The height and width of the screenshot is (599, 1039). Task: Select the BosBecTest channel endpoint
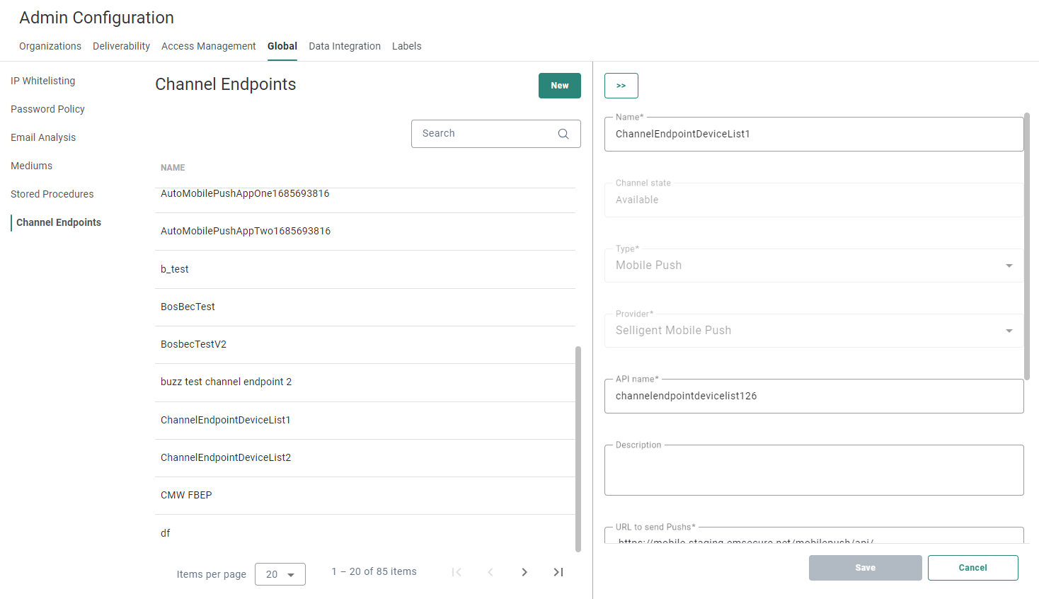188,306
